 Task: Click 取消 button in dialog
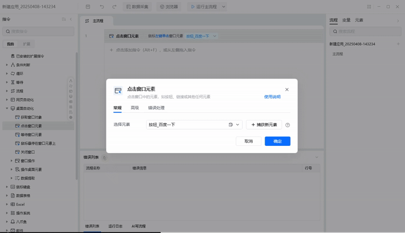tap(249, 141)
